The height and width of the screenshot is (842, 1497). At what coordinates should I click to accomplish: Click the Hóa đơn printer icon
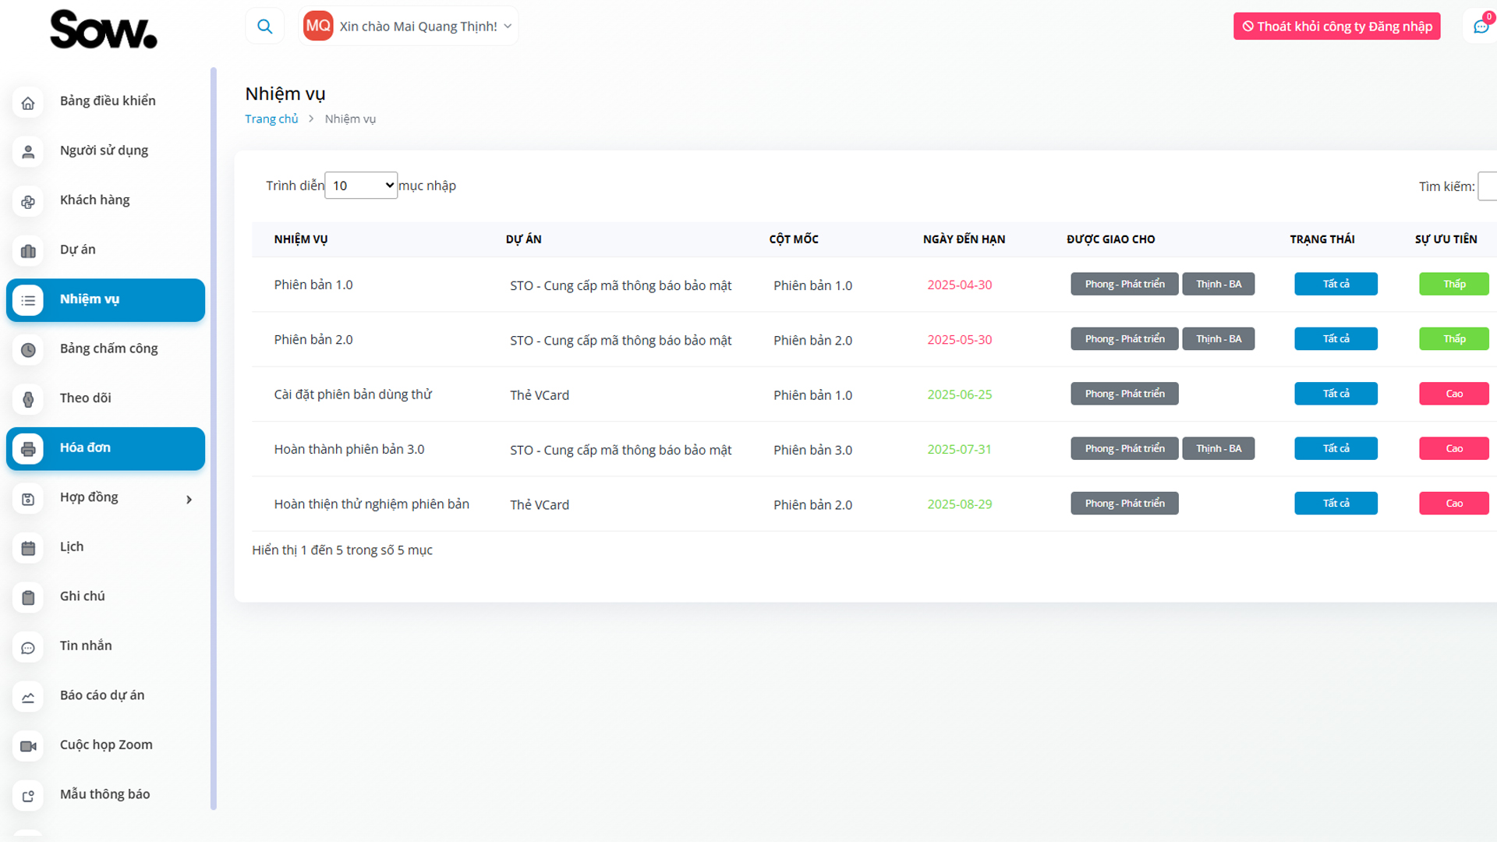(x=28, y=449)
